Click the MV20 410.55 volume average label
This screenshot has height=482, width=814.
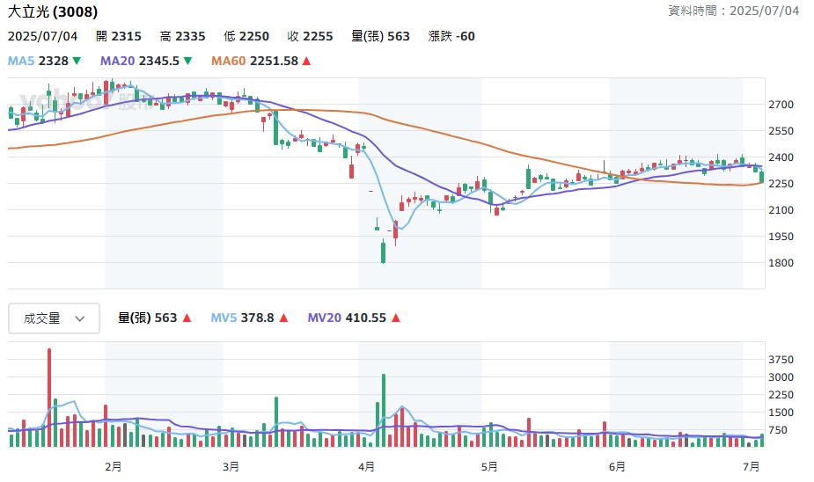pos(347,318)
